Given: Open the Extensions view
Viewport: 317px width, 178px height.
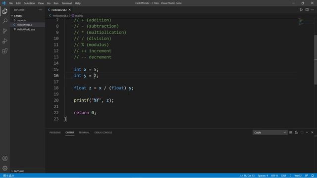Looking at the screenshot, I should click(x=5, y=51).
